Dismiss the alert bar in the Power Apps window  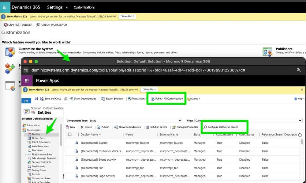pos(302,90)
